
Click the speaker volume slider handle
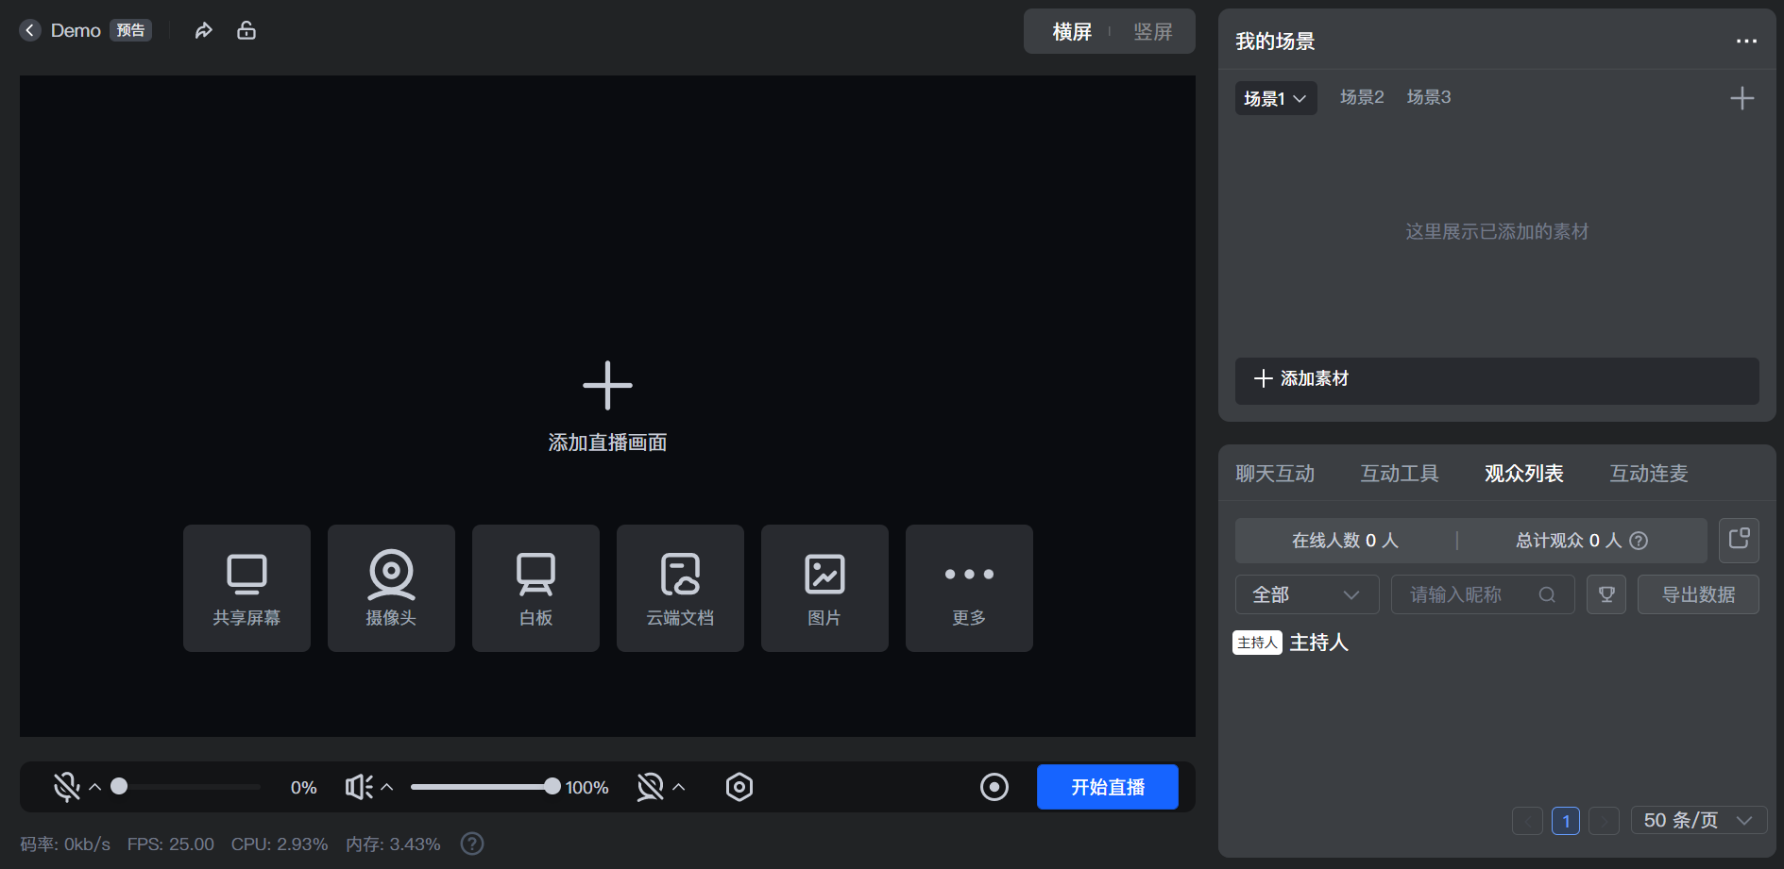[552, 787]
